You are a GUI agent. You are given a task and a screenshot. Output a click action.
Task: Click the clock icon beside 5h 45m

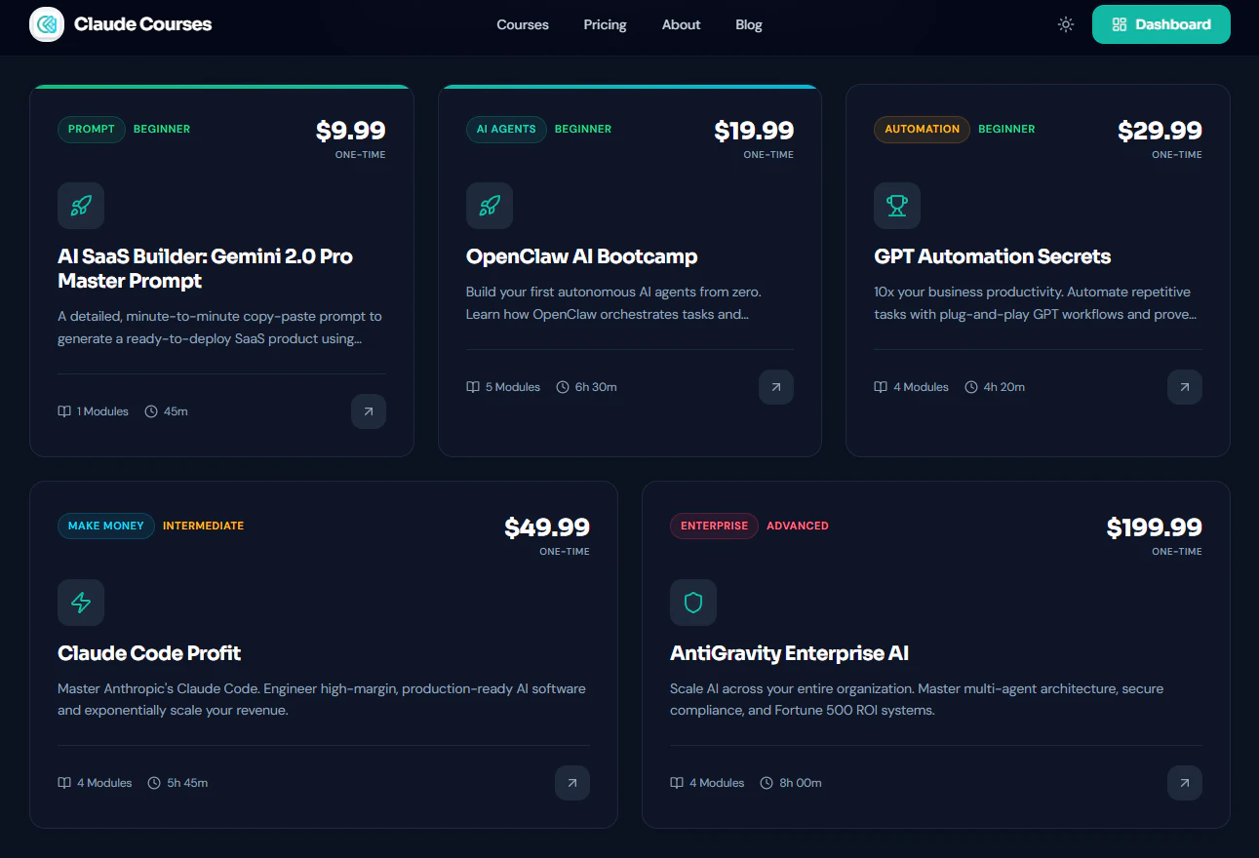pos(154,783)
